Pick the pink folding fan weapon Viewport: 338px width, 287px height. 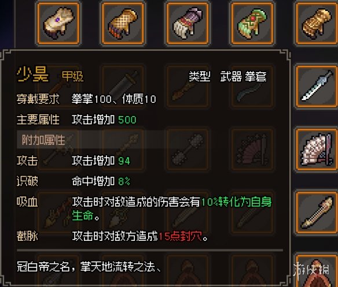click(x=317, y=150)
